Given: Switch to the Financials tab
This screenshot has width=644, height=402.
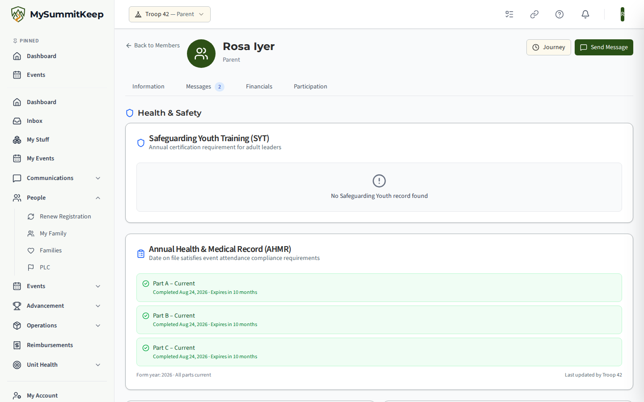Looking at the screenshot, I should [x=259, y=86].
